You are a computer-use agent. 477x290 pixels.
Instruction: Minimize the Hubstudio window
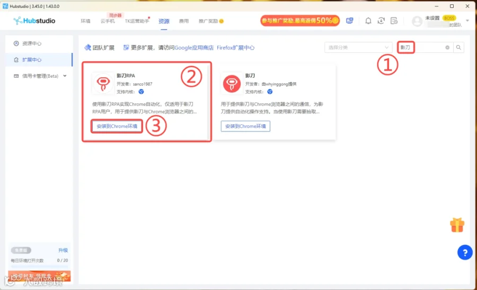click(x=437, y=6)
